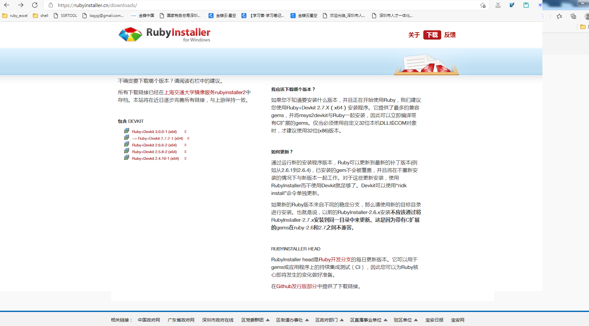Expand details icon for Ruby+Devkit 2.5.8-2
This screenshot has height=326, width=589.
click(x=185, y=152)
